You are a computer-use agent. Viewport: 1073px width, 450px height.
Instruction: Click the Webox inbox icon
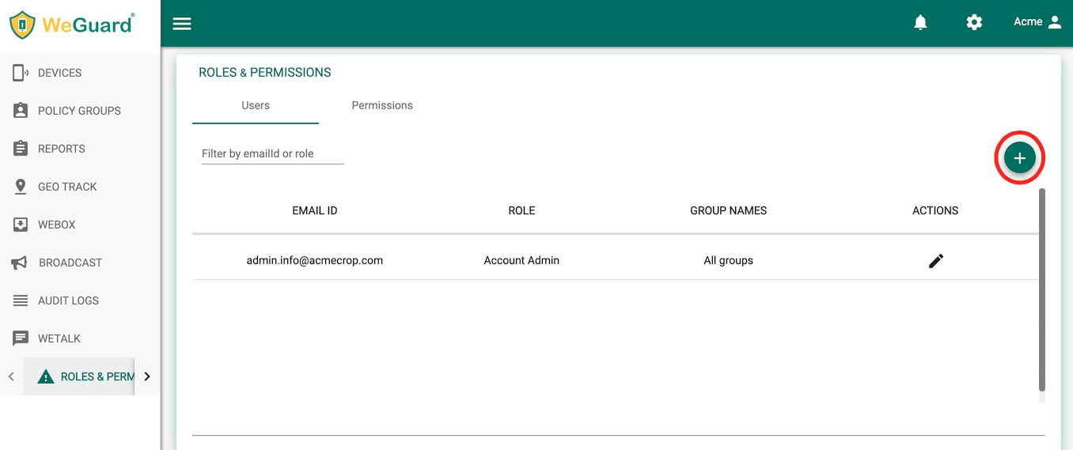[x=21, y=225]
